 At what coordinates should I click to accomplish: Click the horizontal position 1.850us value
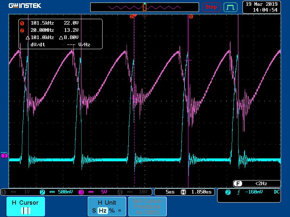[201, 192]
